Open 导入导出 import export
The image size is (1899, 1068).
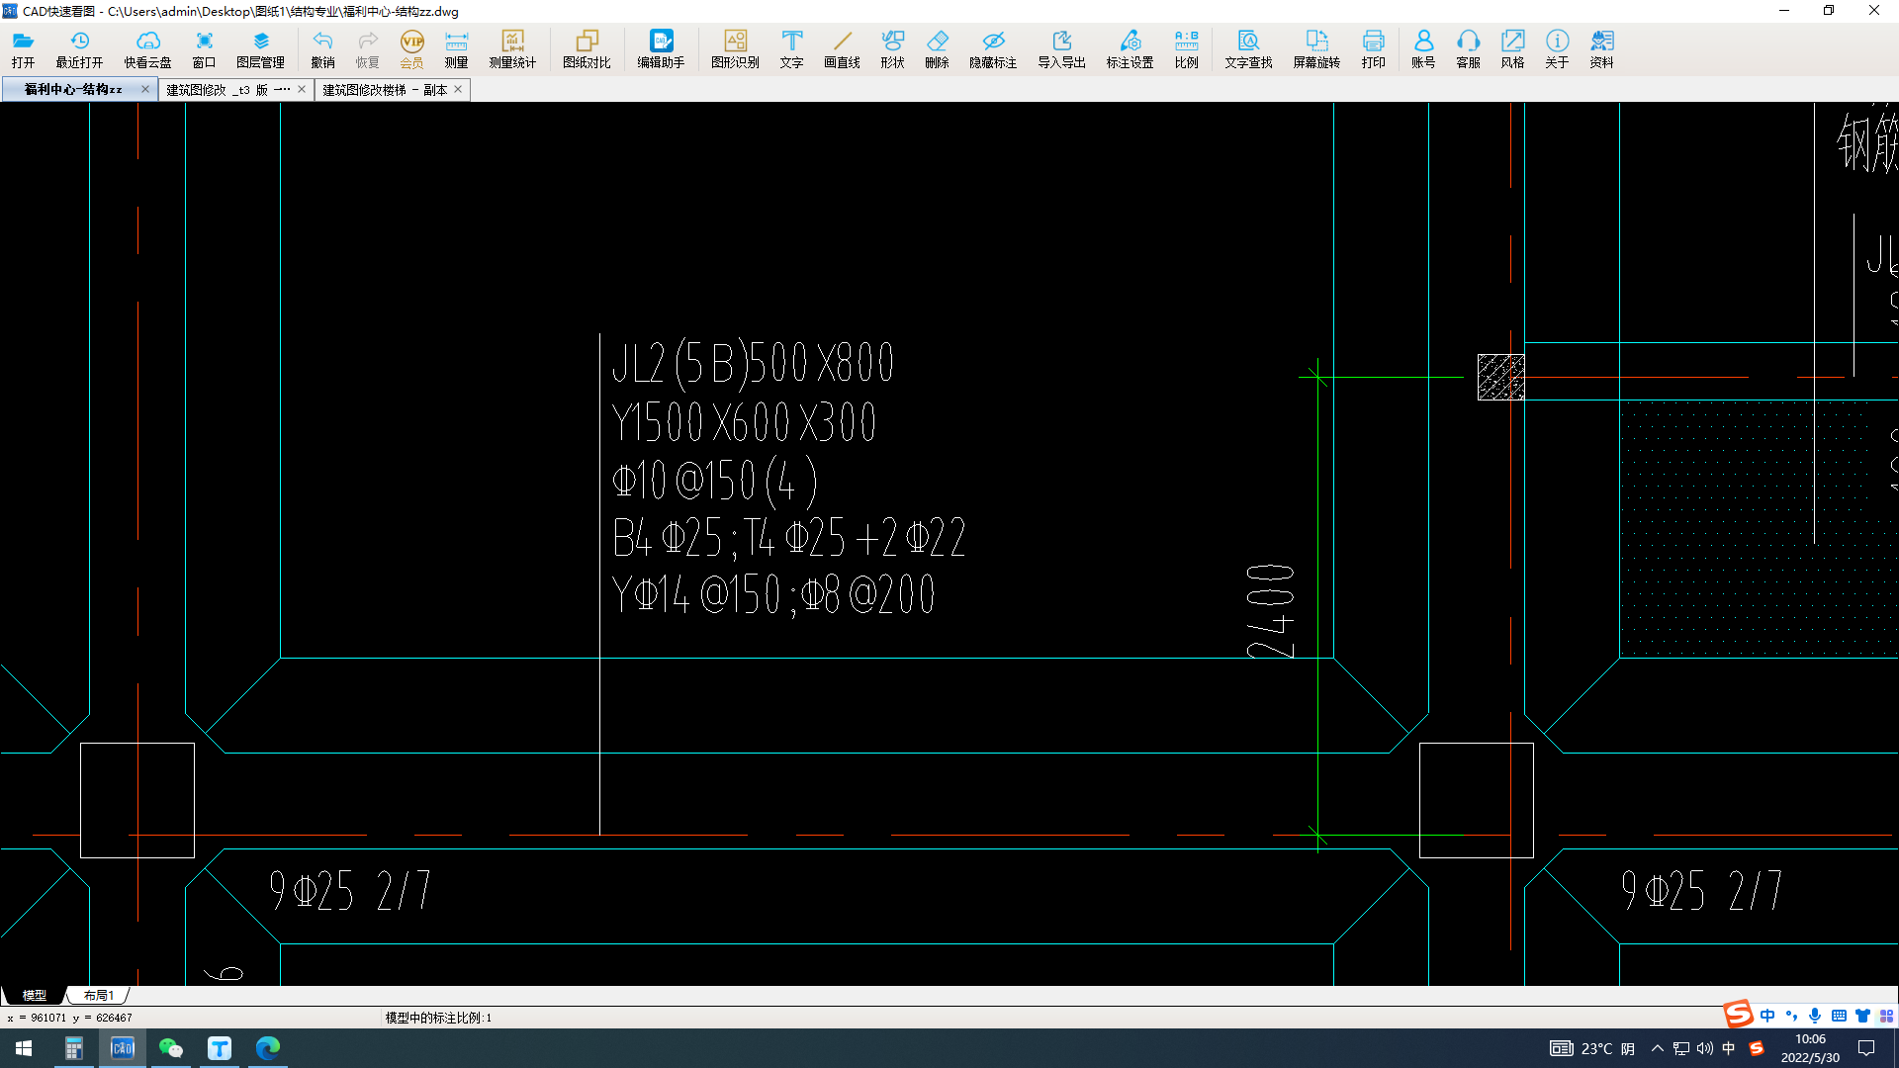pyautogui.click(x=1061, y=49)
